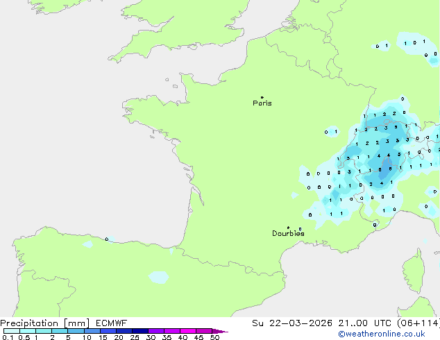Select the 0.5 mm legend swatch
440x340 pixels.
[x=28, y=331]
